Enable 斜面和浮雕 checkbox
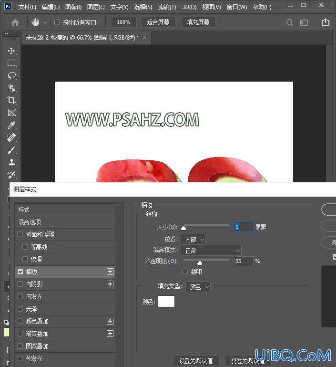The width and height of the screenshot is (336, 367). [20, 234]
